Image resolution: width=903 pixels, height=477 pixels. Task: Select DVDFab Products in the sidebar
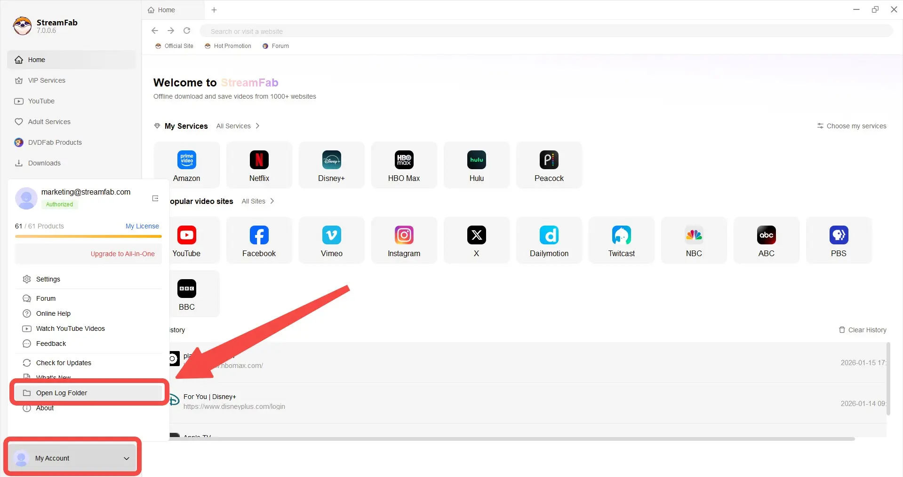pos(72,142)
